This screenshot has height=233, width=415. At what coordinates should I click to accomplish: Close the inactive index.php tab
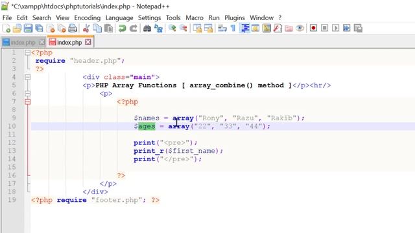pyautogui.click(x=41, y=42)
